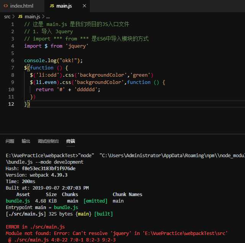This screenshot has height=243, width=245.
Task: Click line number 12 in gutter
Action: point(11,104)
